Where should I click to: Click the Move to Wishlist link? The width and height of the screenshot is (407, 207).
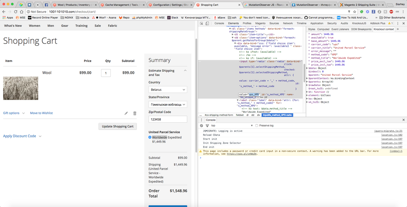[41, 113]
